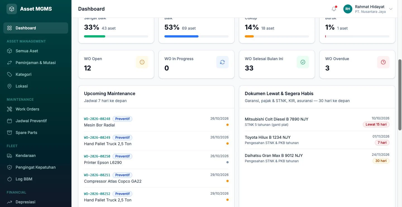This screenshot has width=402, height=207.
Task: Click the RH user avatar
Action: click(348, 9)
